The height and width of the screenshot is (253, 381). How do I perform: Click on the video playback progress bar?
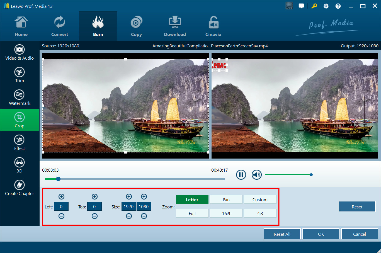pyautogui.click(x=139, y=179)
